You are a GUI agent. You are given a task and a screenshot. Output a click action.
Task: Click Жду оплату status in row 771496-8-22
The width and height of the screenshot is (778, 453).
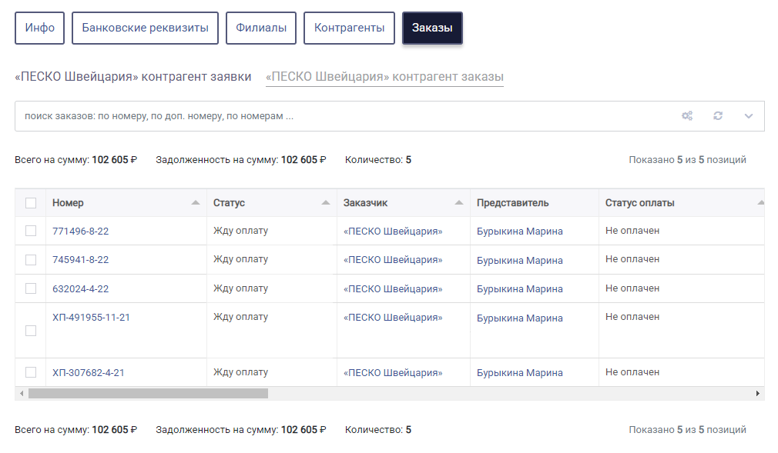click(240, 231)
